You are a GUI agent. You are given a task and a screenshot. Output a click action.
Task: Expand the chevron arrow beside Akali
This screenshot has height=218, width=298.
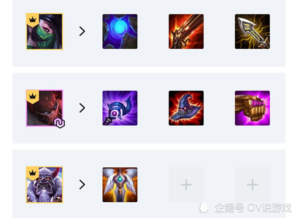tap(82, 31)
